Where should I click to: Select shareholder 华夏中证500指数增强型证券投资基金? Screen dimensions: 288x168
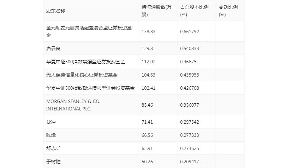86,62
